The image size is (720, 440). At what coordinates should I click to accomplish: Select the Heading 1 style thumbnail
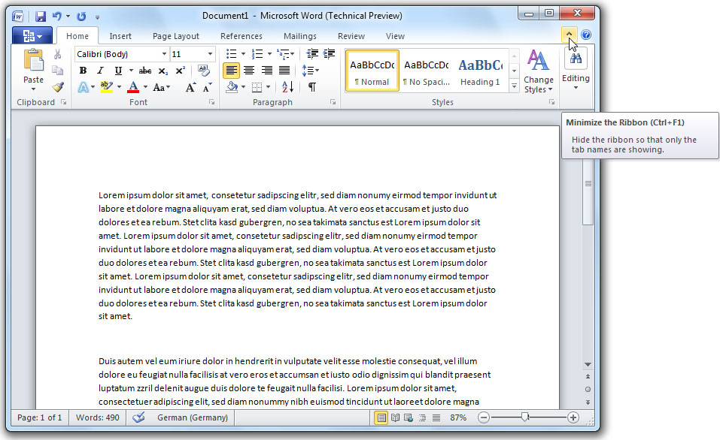pos(480,71)
